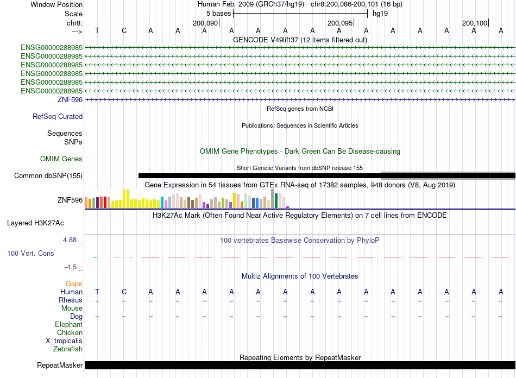The image size is (516, 378).
Task: Click the SNPs track label
Action: 73,142
